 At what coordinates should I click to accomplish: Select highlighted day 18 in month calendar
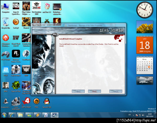click(149, 67)
